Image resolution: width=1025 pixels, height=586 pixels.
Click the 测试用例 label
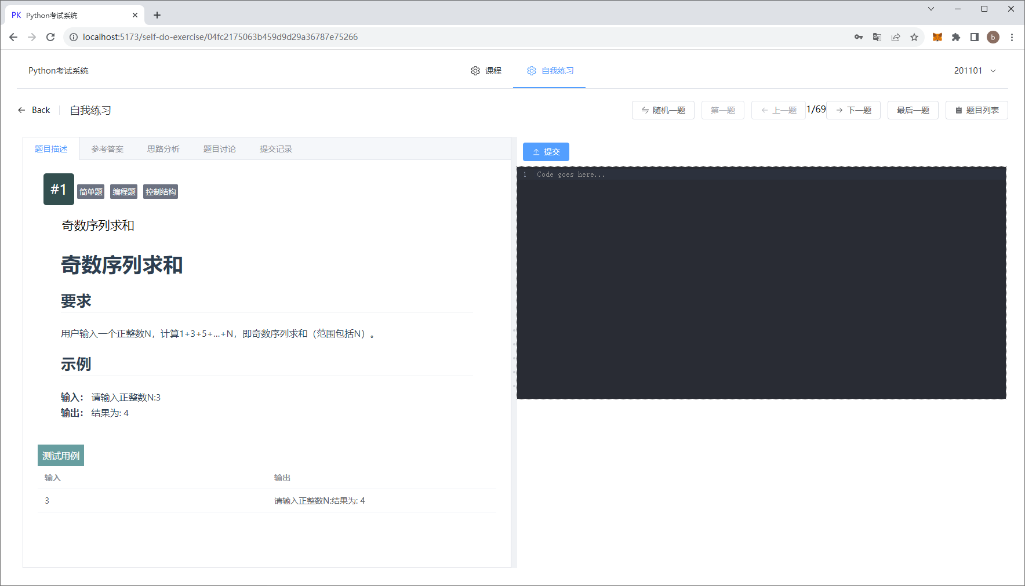61,456
